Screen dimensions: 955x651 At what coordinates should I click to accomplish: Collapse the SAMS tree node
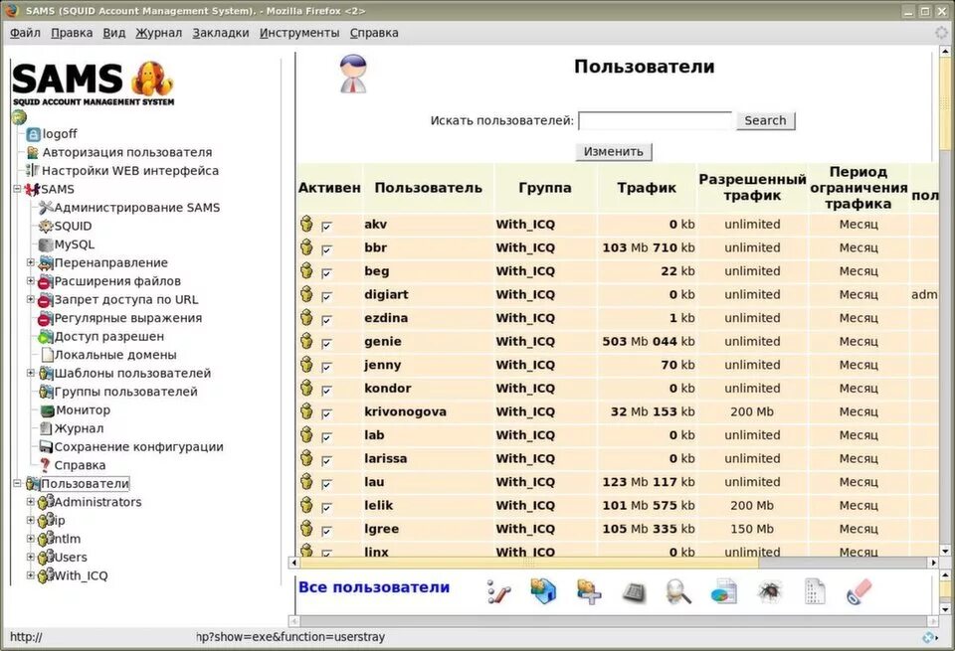coord(17,189)
